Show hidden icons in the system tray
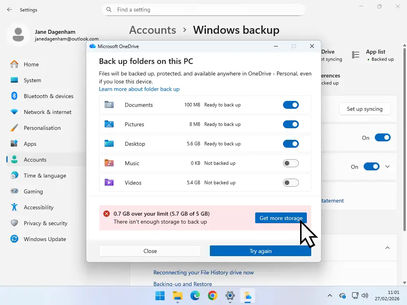407x305 pixels. coord(330,295)
